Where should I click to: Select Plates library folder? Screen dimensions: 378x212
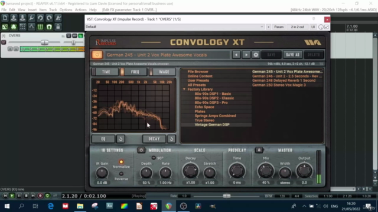(200, 111)
